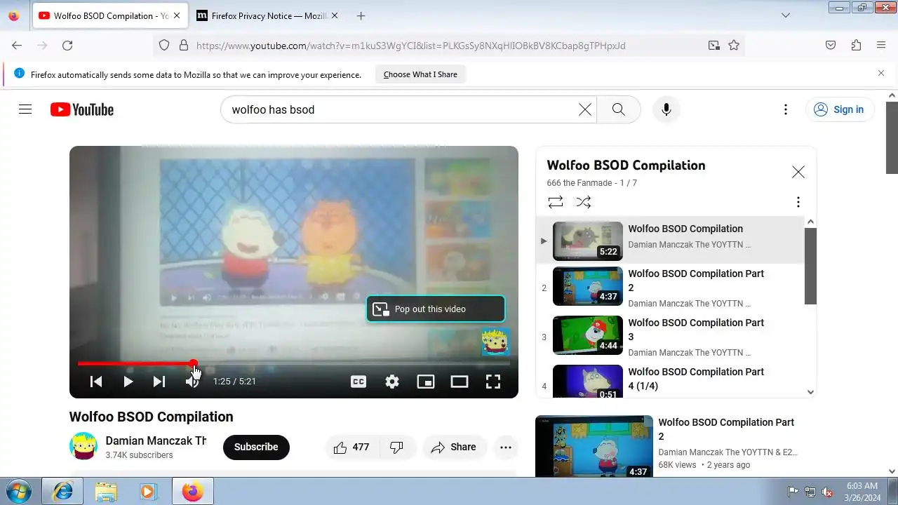Go back to the previous page
This screenshot has width=898, height=505.
17,45
